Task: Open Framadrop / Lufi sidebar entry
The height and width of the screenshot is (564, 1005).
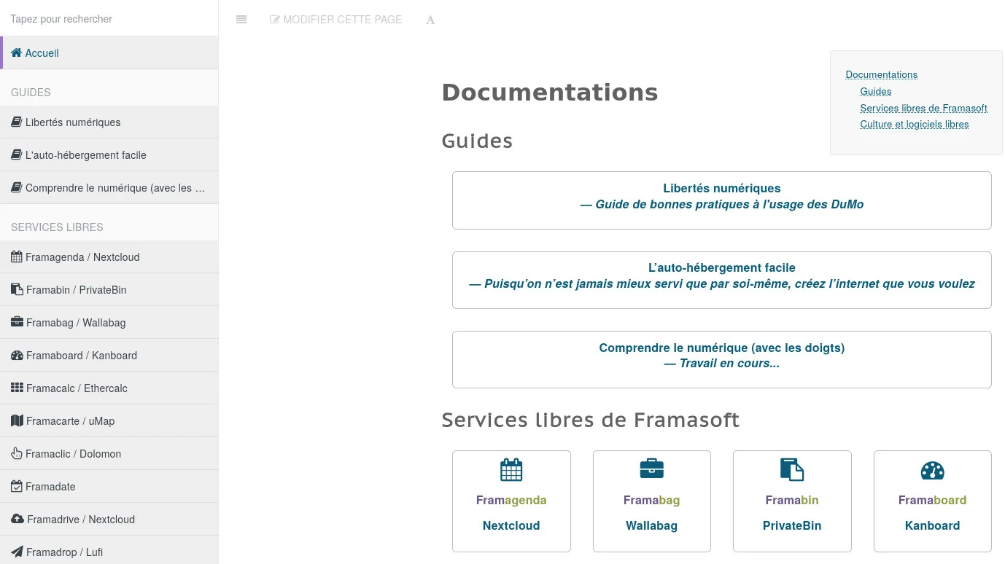Action: [x=109, y=550]
